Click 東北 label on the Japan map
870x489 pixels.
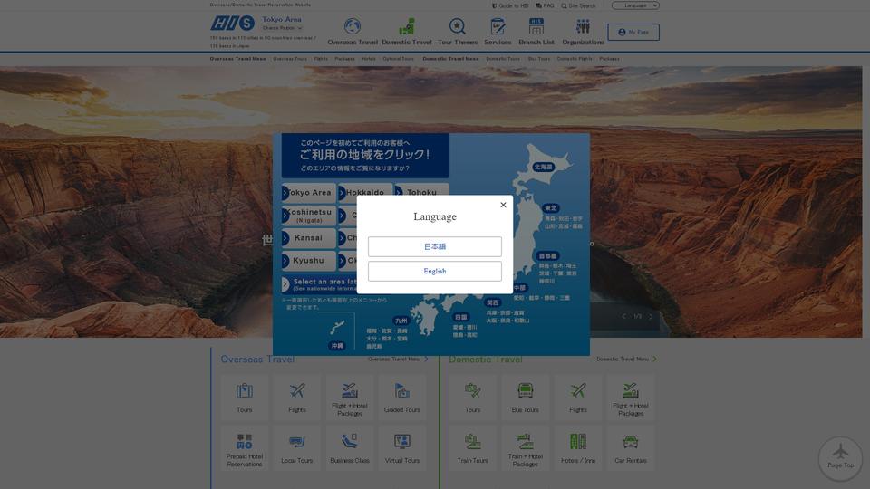550,208
